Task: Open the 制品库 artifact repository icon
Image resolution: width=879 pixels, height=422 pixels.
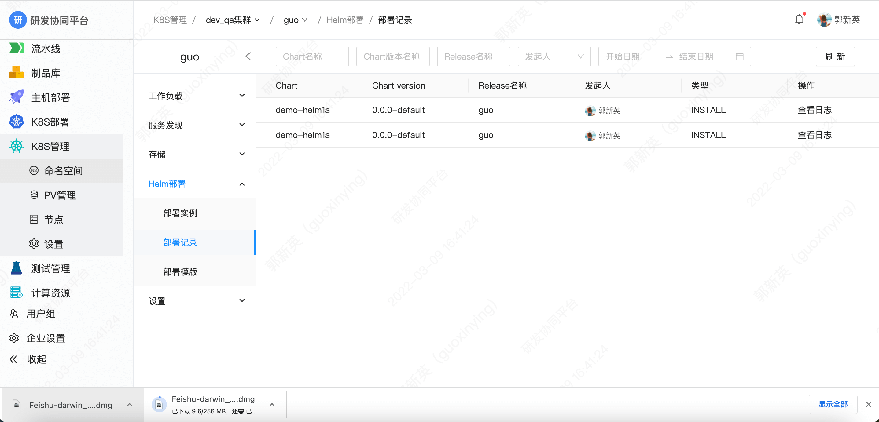Action: pyautogui.click(x=16, y=73)
